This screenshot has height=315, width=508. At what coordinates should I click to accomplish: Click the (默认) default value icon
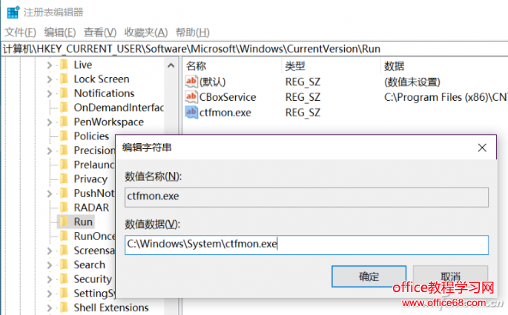(x=191, y=82)
